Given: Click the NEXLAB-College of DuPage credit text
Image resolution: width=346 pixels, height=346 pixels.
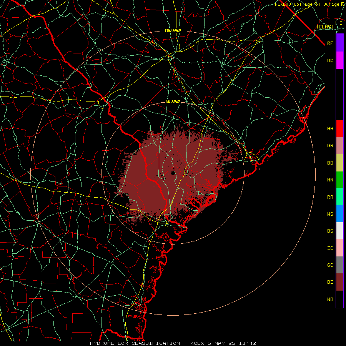Looking at the screenshot, I should coord(307,4).
